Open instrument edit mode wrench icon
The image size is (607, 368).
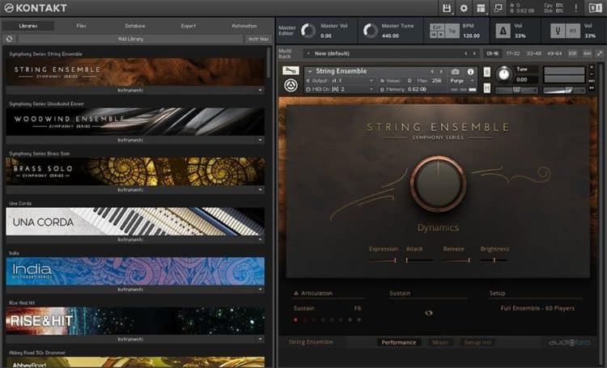[291, 70]
